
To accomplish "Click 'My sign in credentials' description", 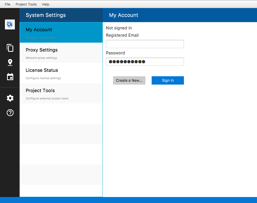I will [x=40, y=37].
